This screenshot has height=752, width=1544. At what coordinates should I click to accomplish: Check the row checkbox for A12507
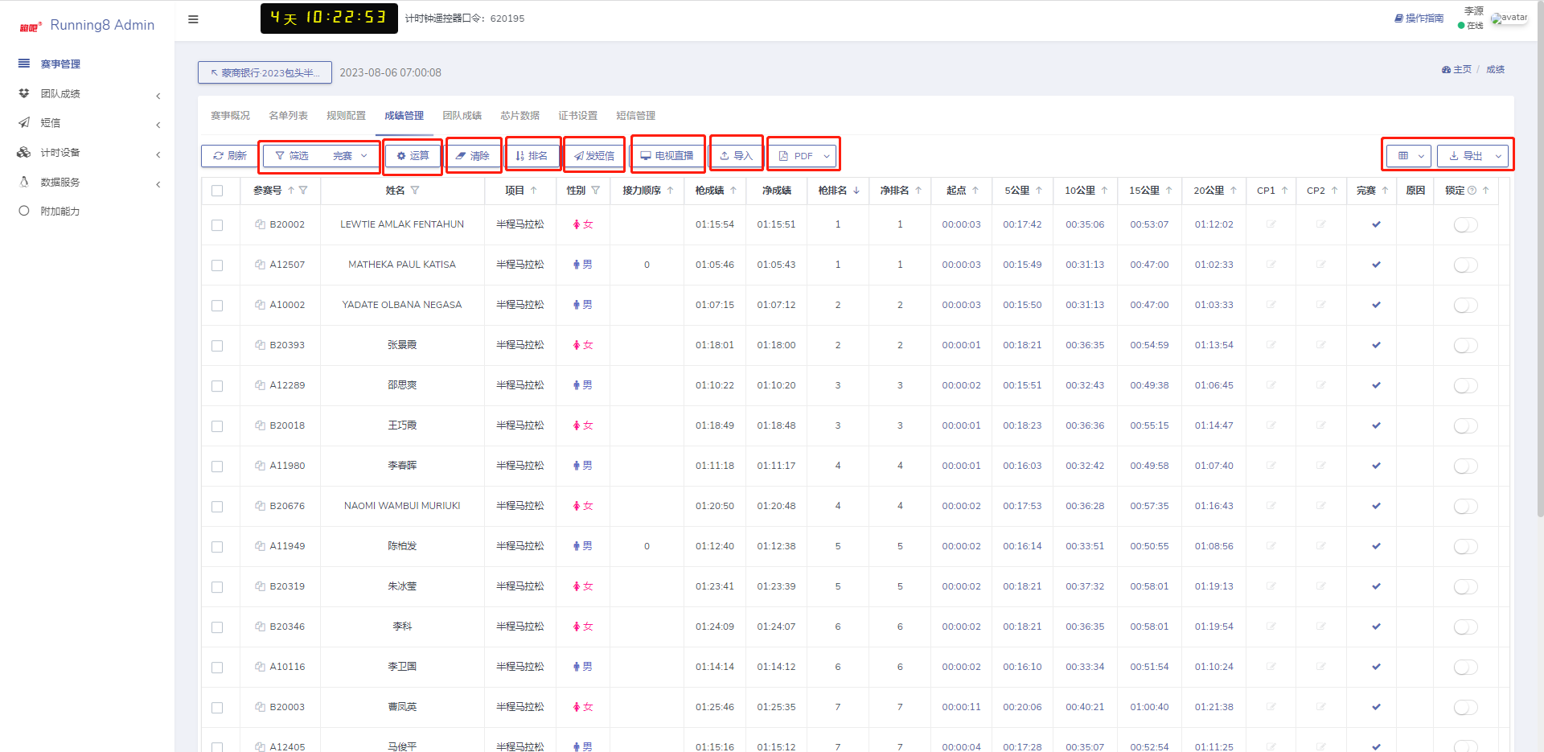[217, 265]
